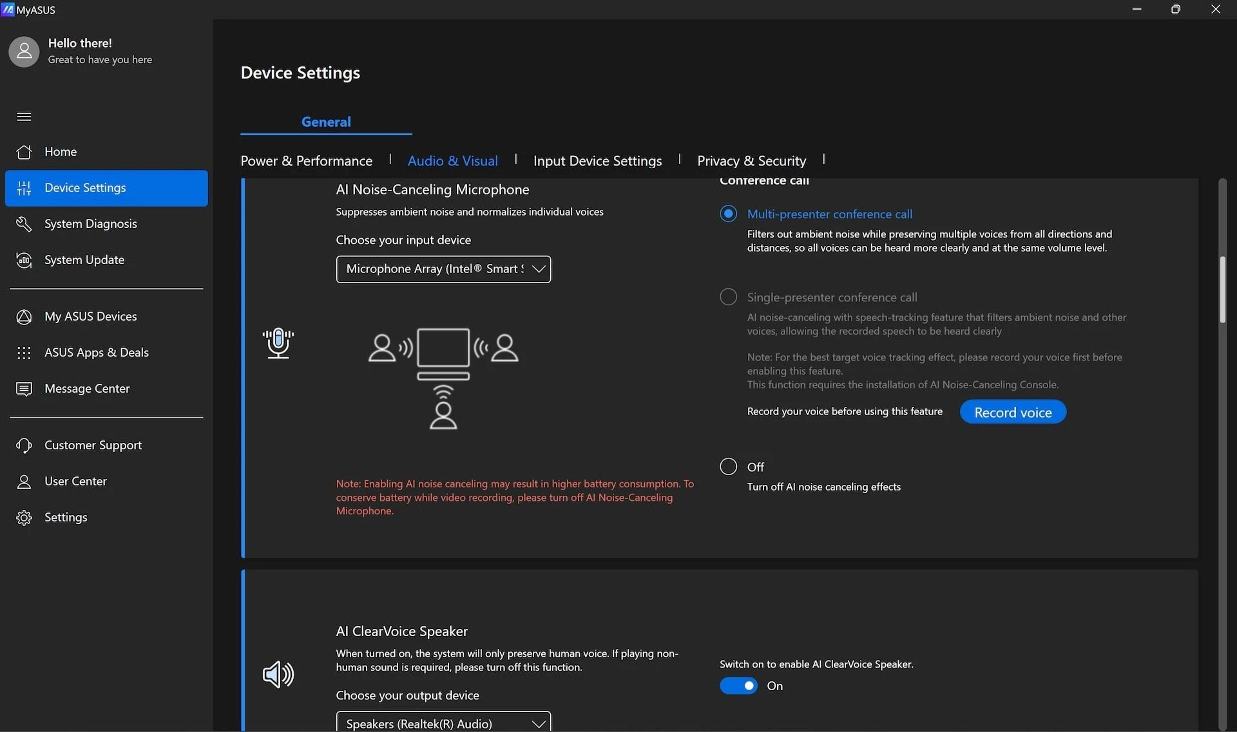Open System Update icon in sidebar
This screenshot has height=732, width=1237.
(x=24, y=260)
